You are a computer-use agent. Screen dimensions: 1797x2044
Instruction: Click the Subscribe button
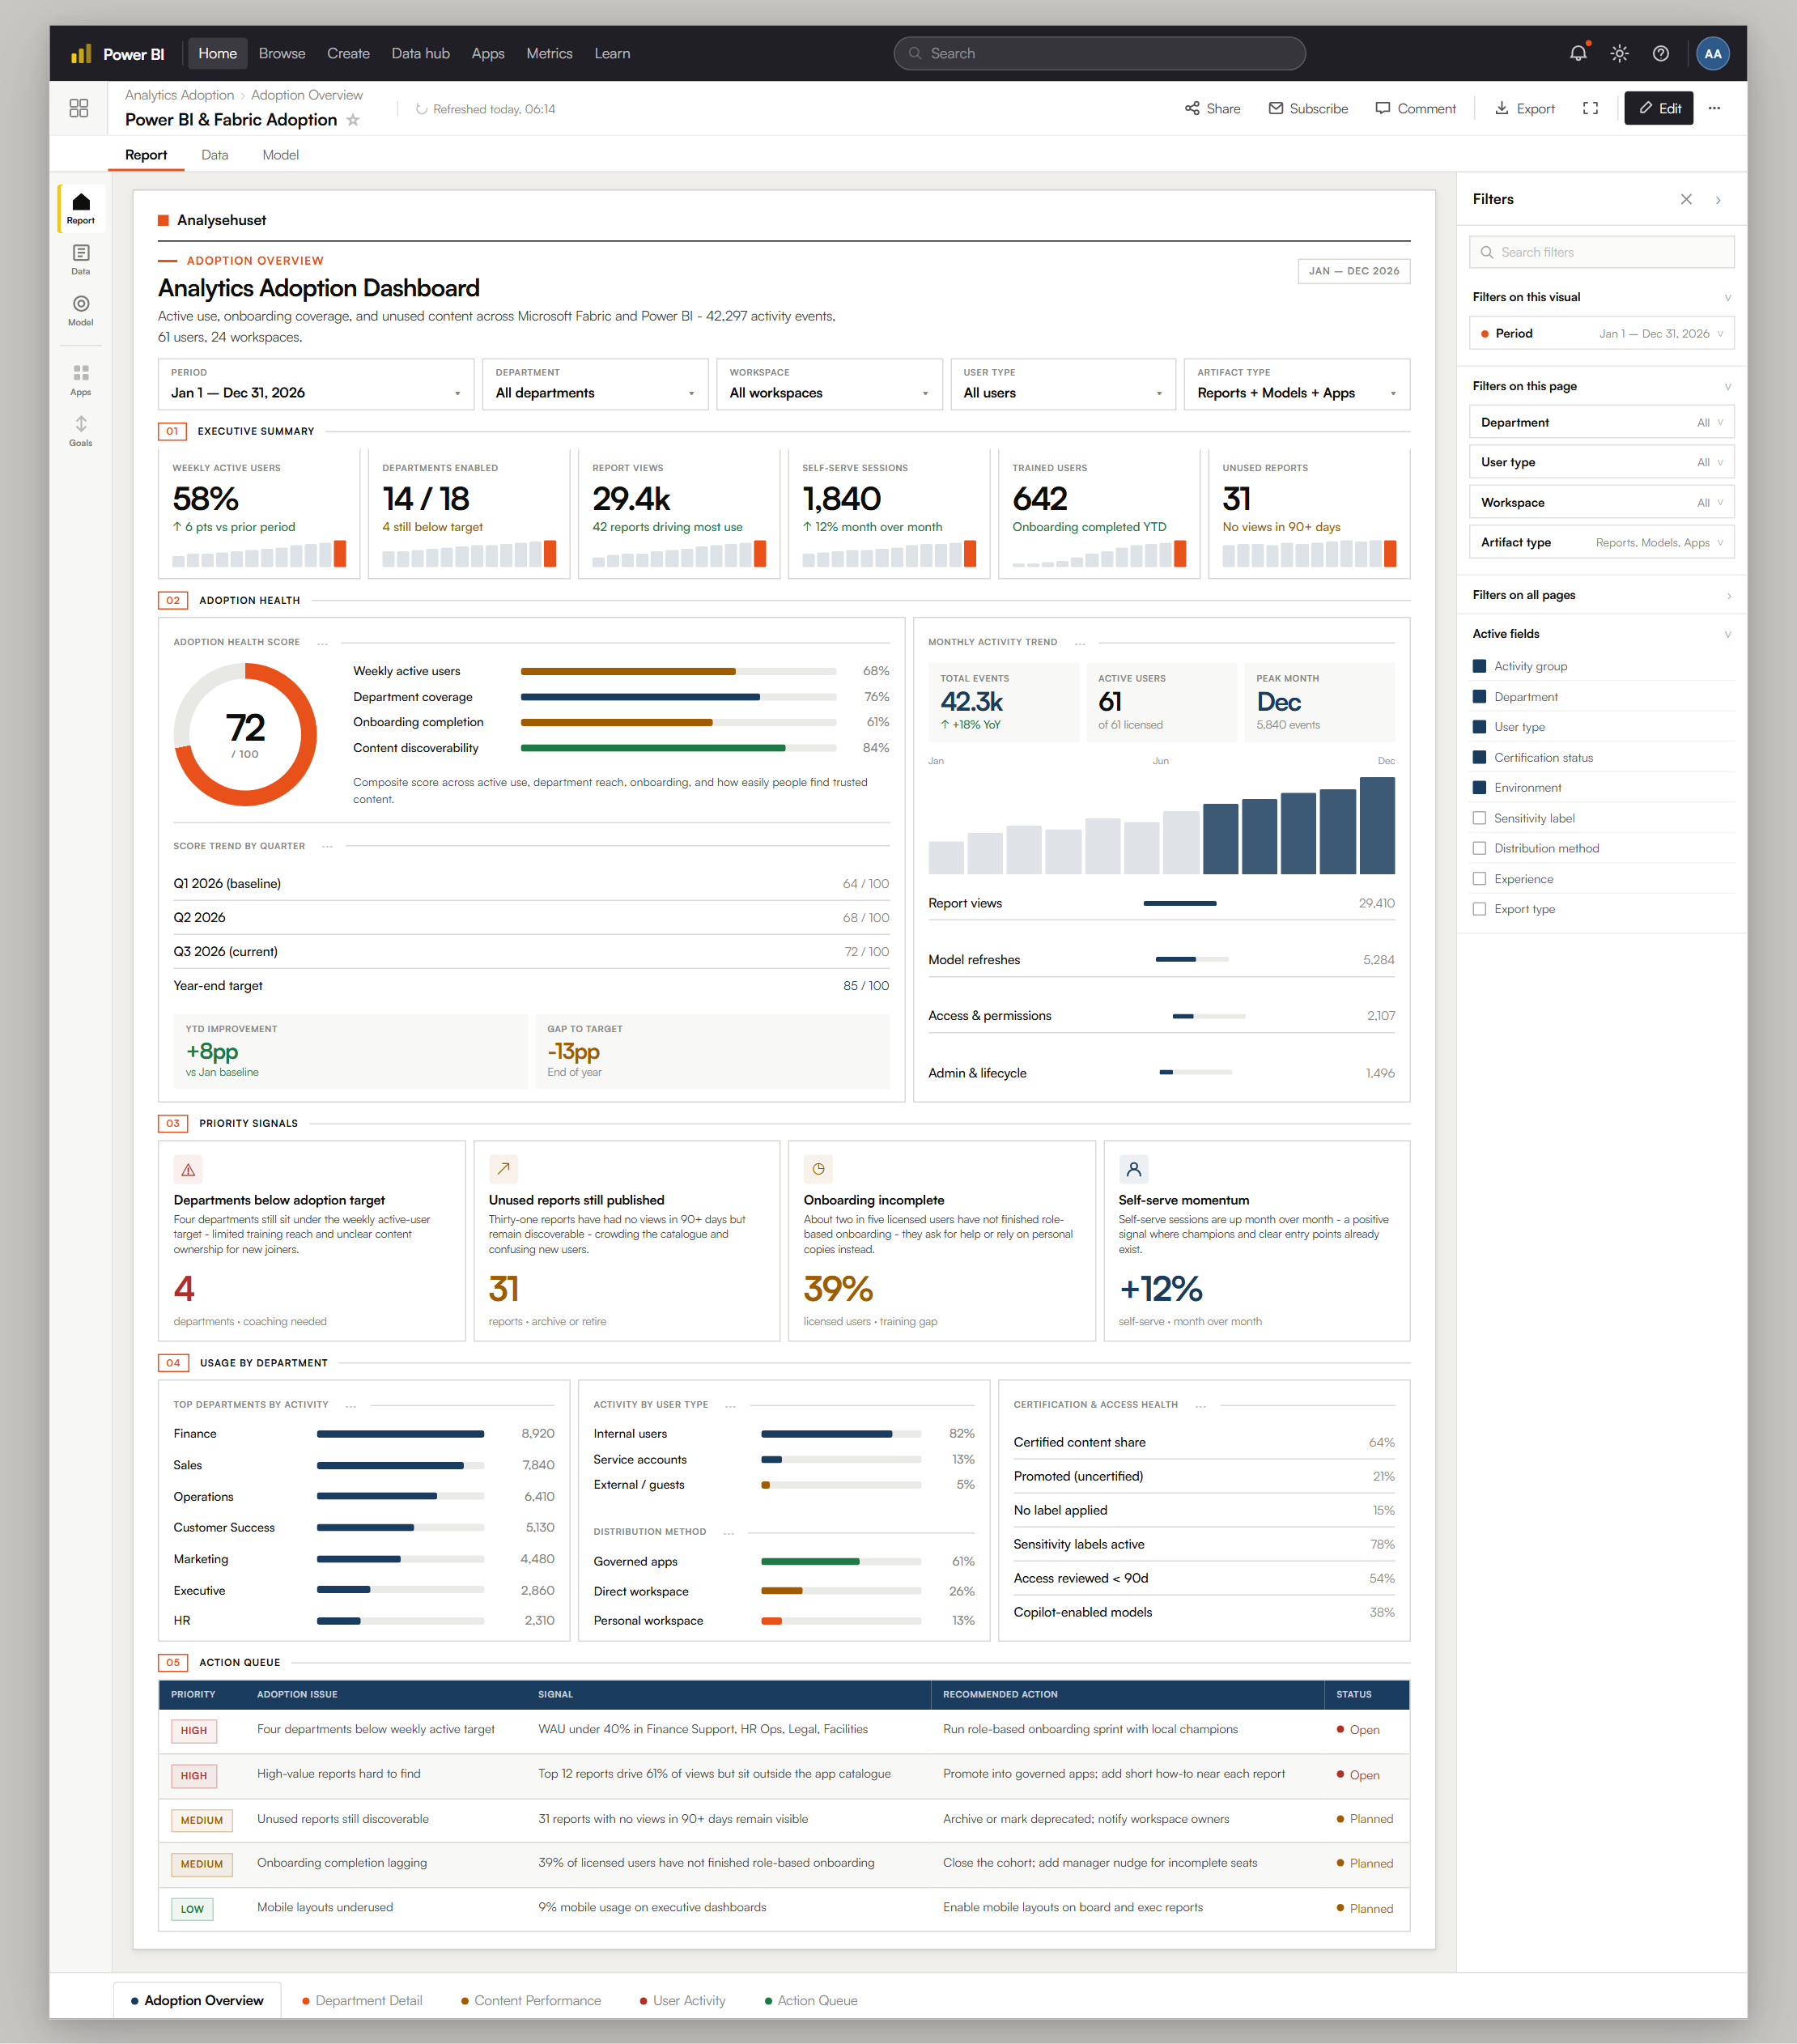pyautogui.click(x=1308, y=109)
